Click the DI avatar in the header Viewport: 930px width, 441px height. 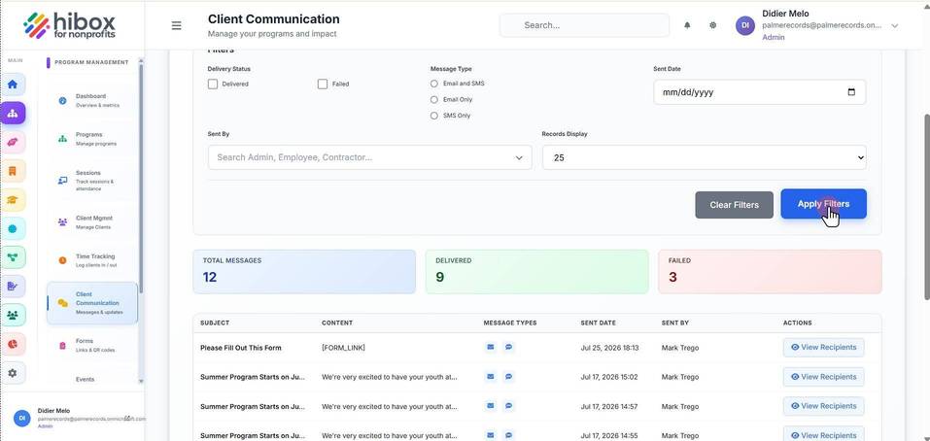(x=745, y=25)
